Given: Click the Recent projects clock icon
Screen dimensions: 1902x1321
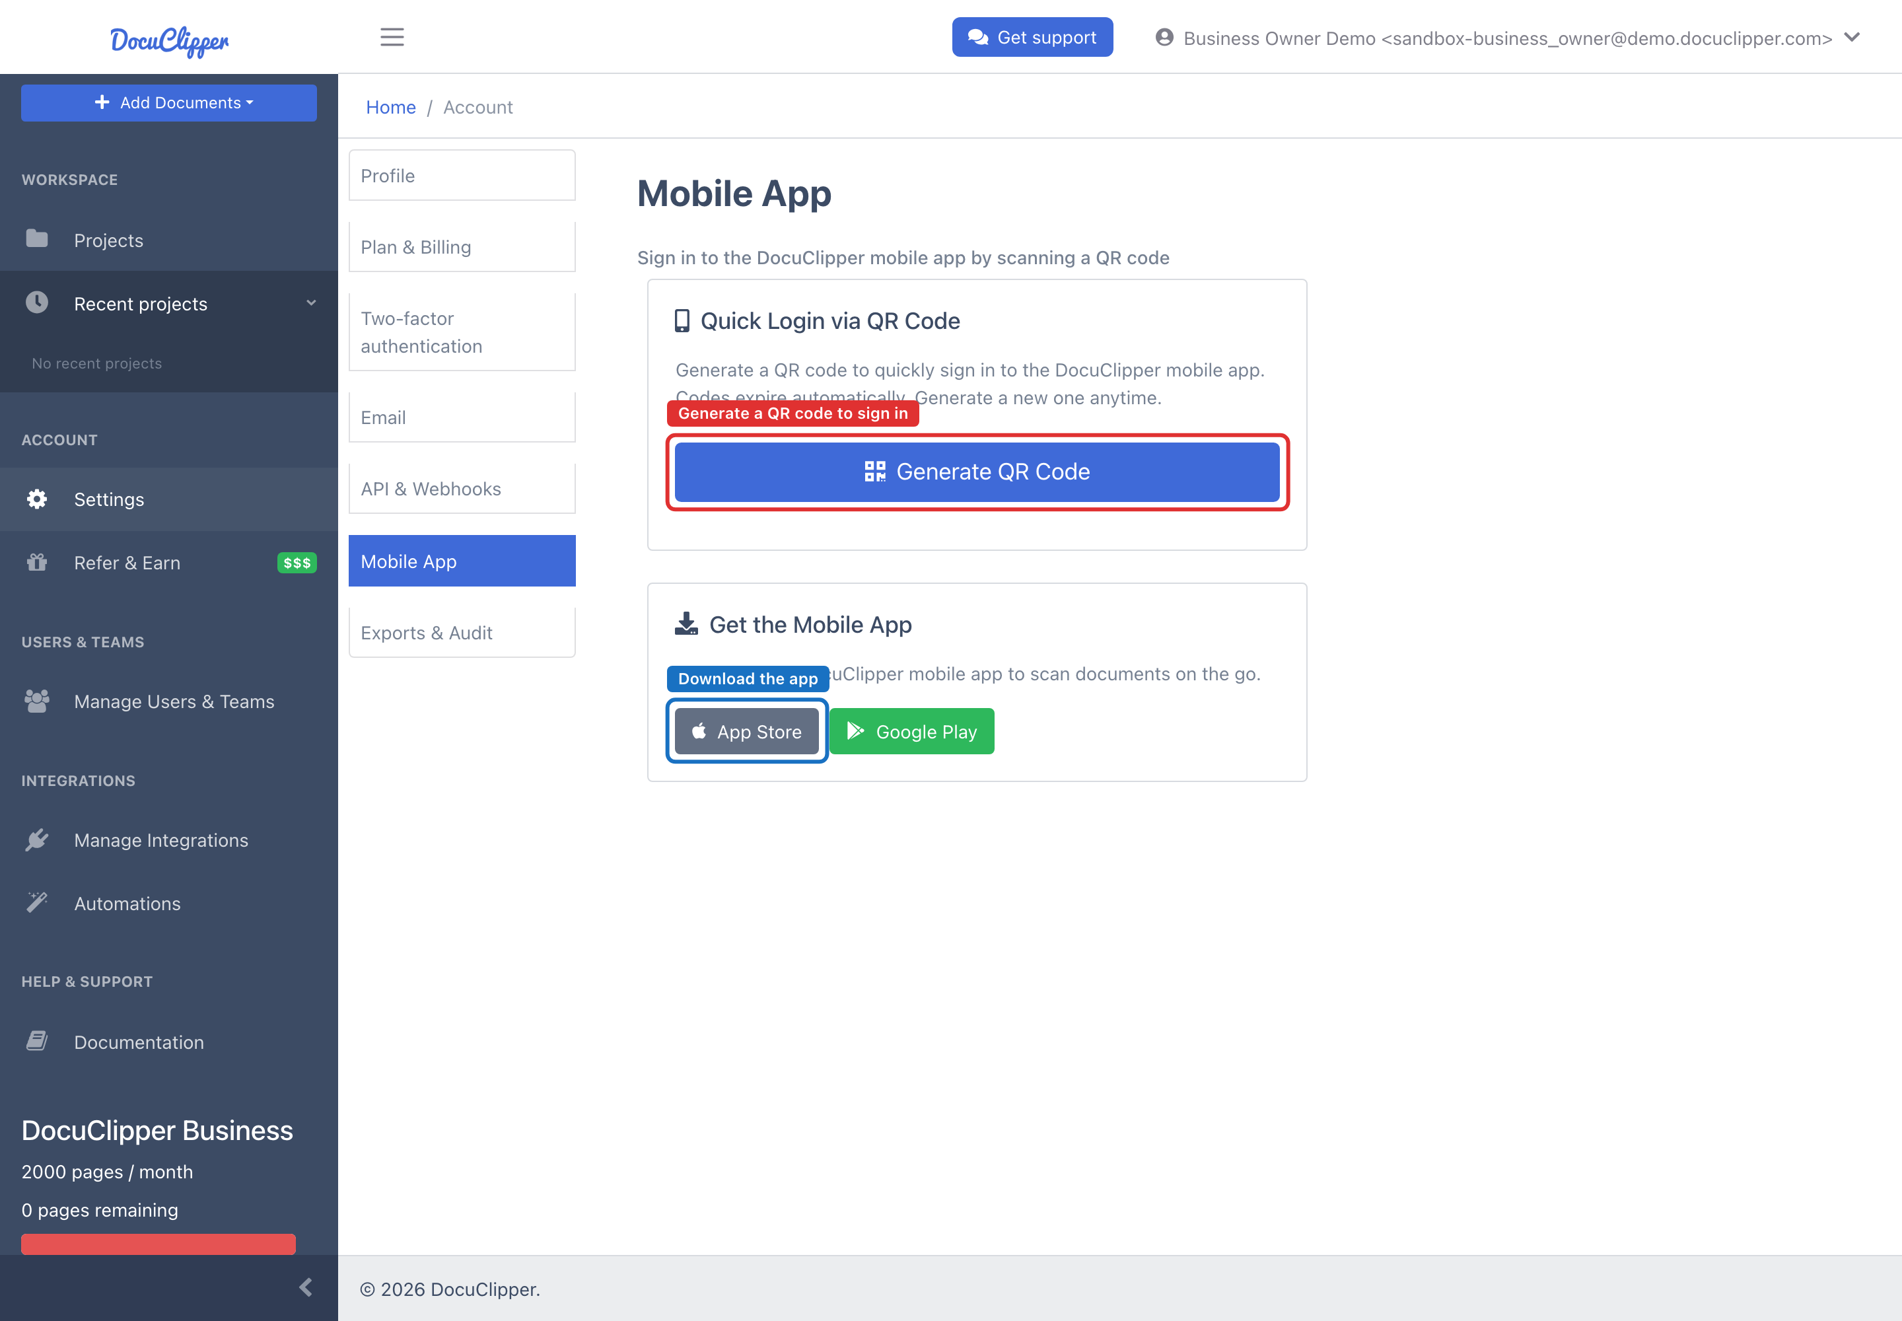Looking at the screenshot, I should pos(36,303).
